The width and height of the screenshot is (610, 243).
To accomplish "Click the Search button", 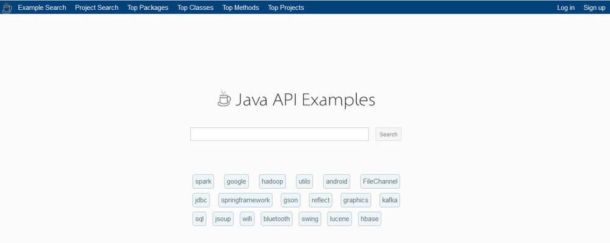I will [388, 135].
